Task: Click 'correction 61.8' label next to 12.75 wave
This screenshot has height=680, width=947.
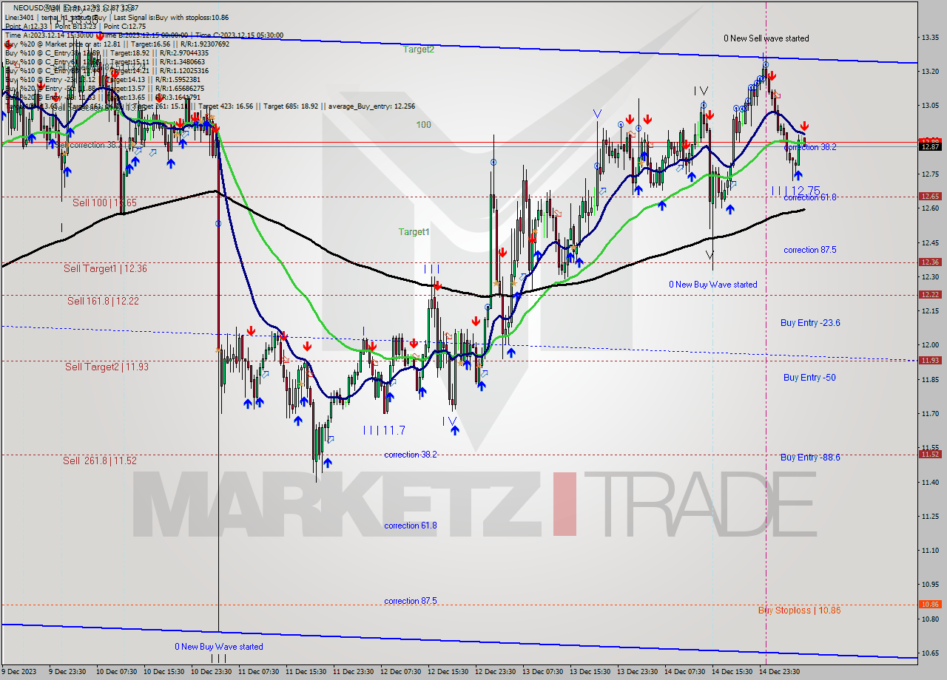Action: [810, 198]
